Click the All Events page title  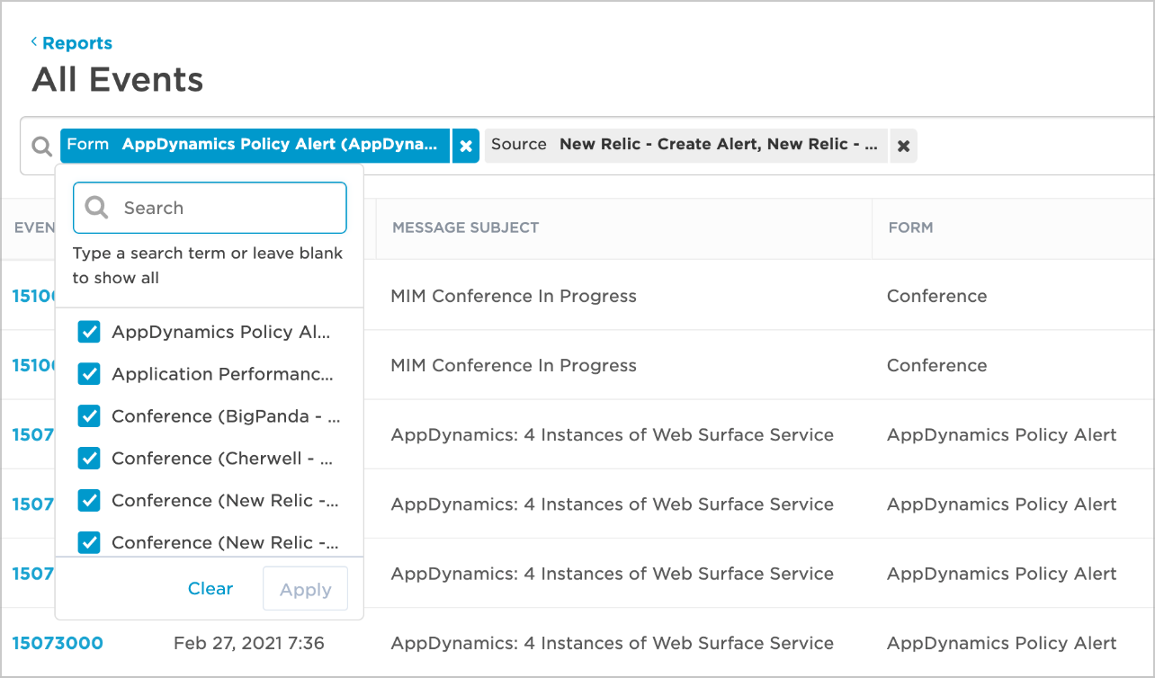118,79
